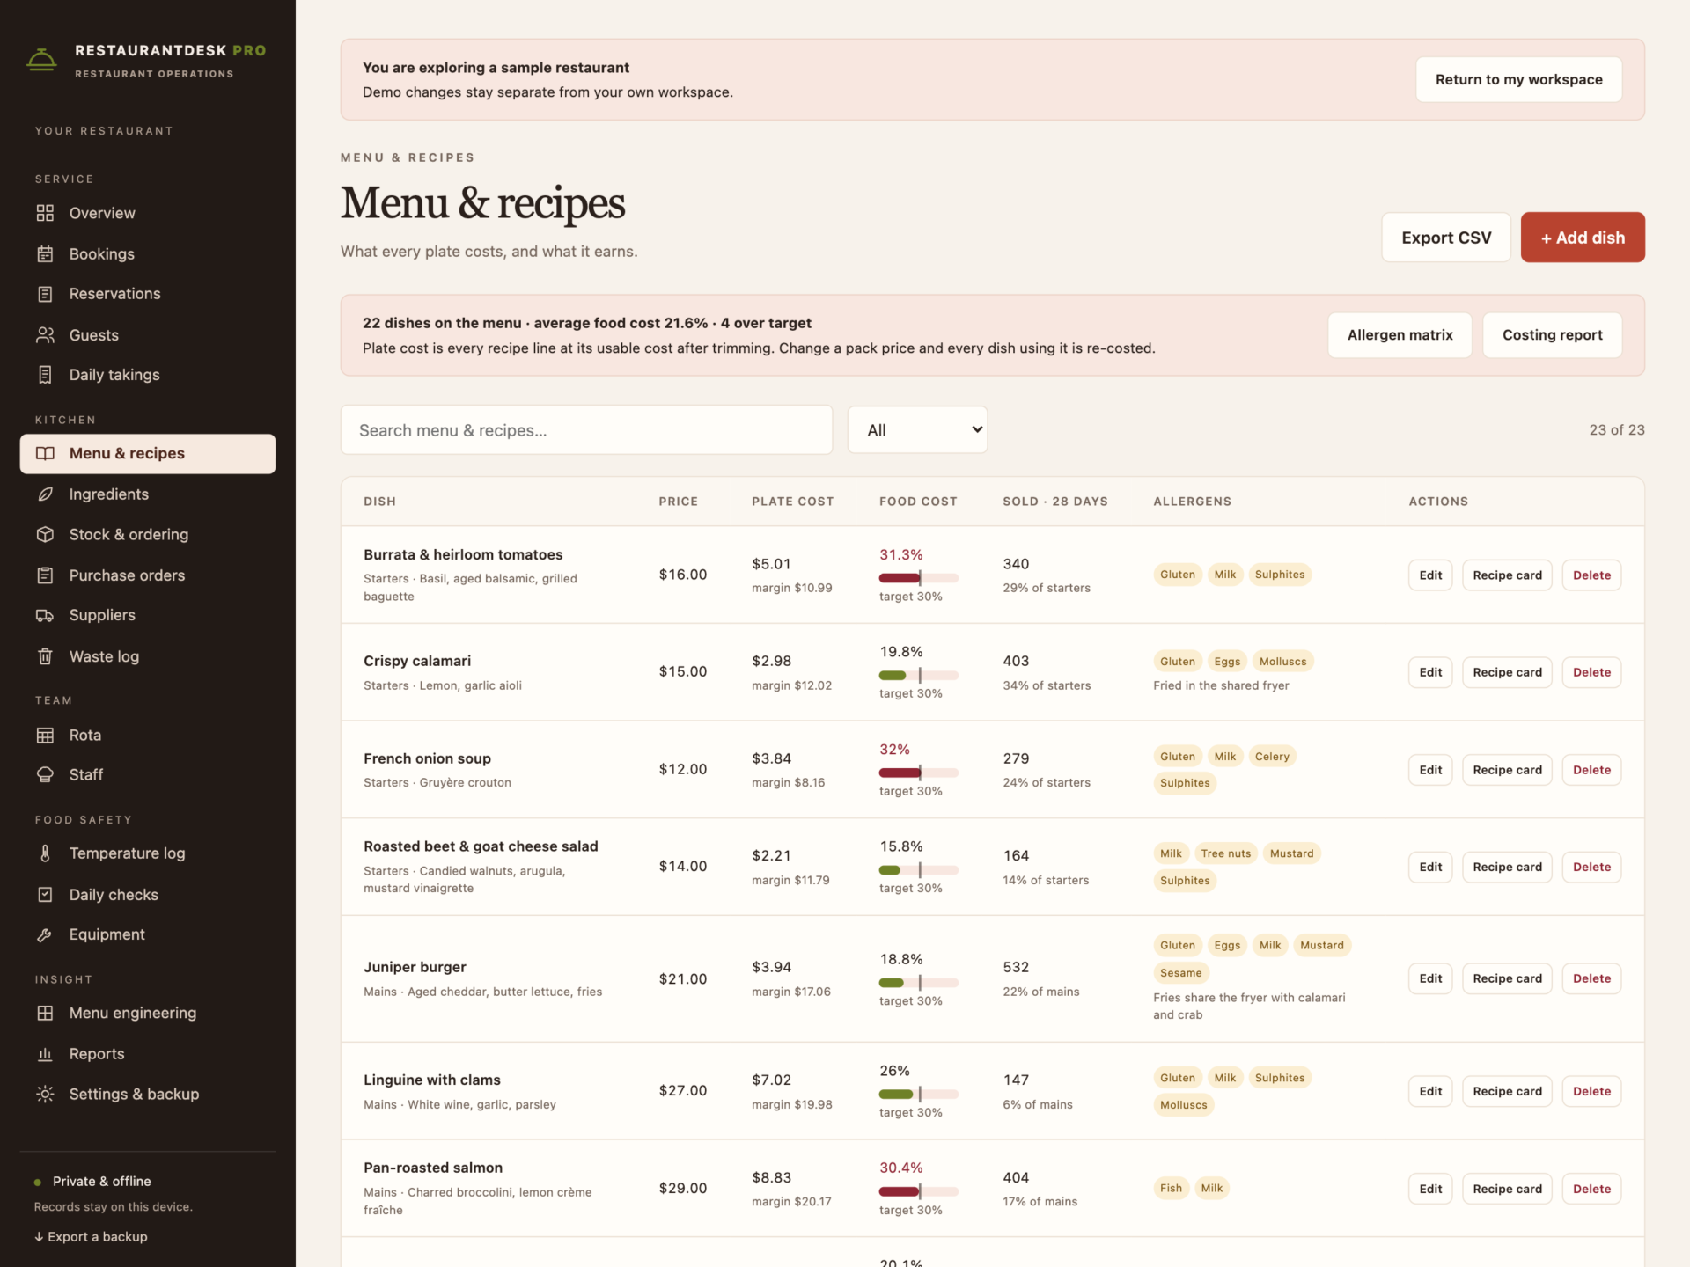The width and height of the screenshot is (1690, 1267).
Task: Open the Allergen matrix
Action: (1400, 334)
